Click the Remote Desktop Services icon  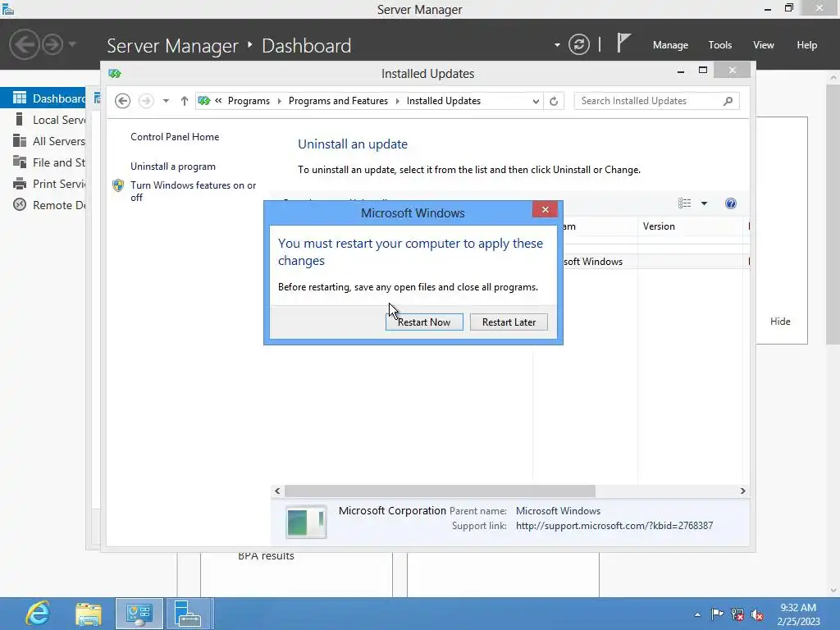[20, 204]
